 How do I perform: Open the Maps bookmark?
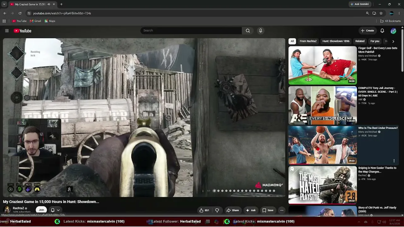[50, 21]
